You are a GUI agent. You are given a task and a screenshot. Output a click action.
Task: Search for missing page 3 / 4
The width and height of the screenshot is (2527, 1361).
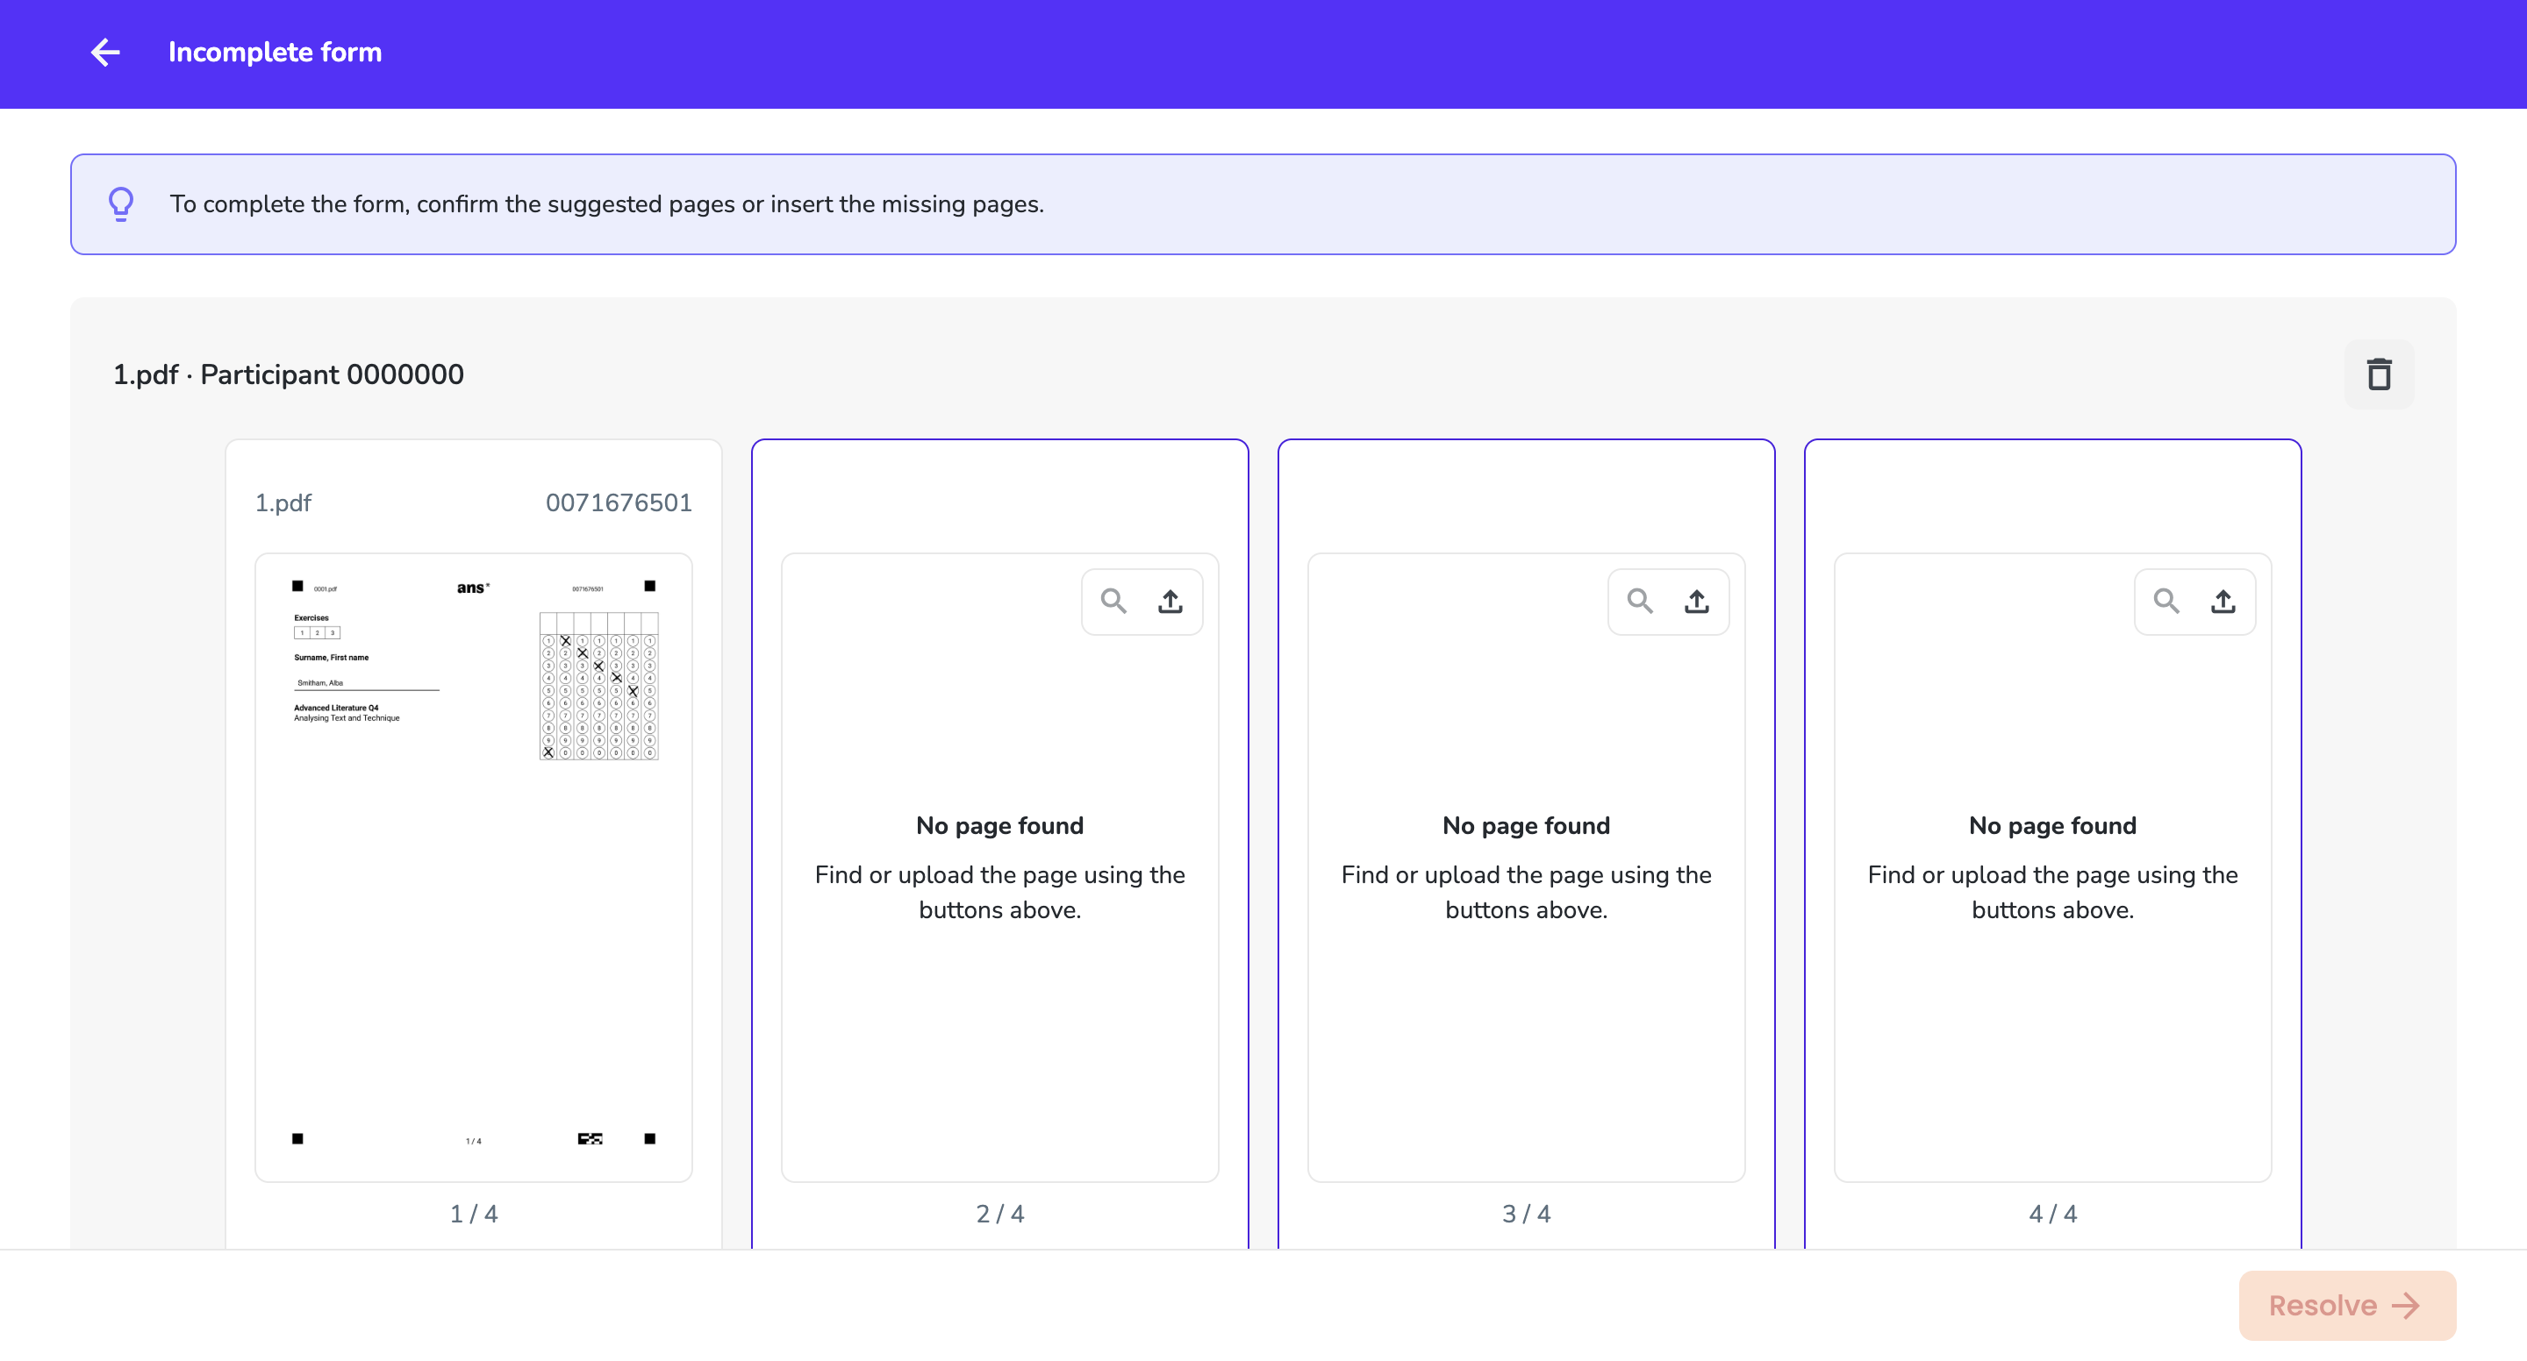click(1640, 600)
